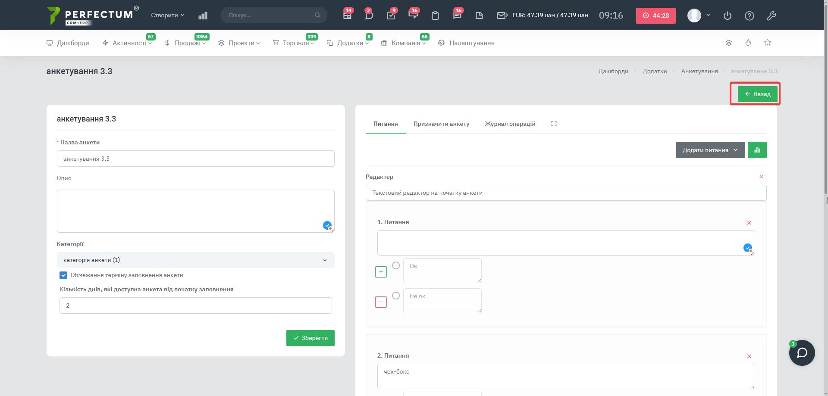Viewport: 828px width, 396px height.
Task: Click the 'Назва анкети' input field
Action: coord(195,159)
